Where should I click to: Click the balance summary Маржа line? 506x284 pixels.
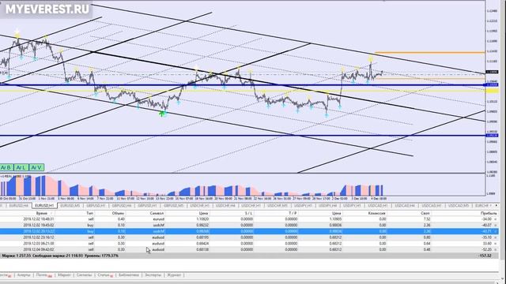(x=60, y=256)
